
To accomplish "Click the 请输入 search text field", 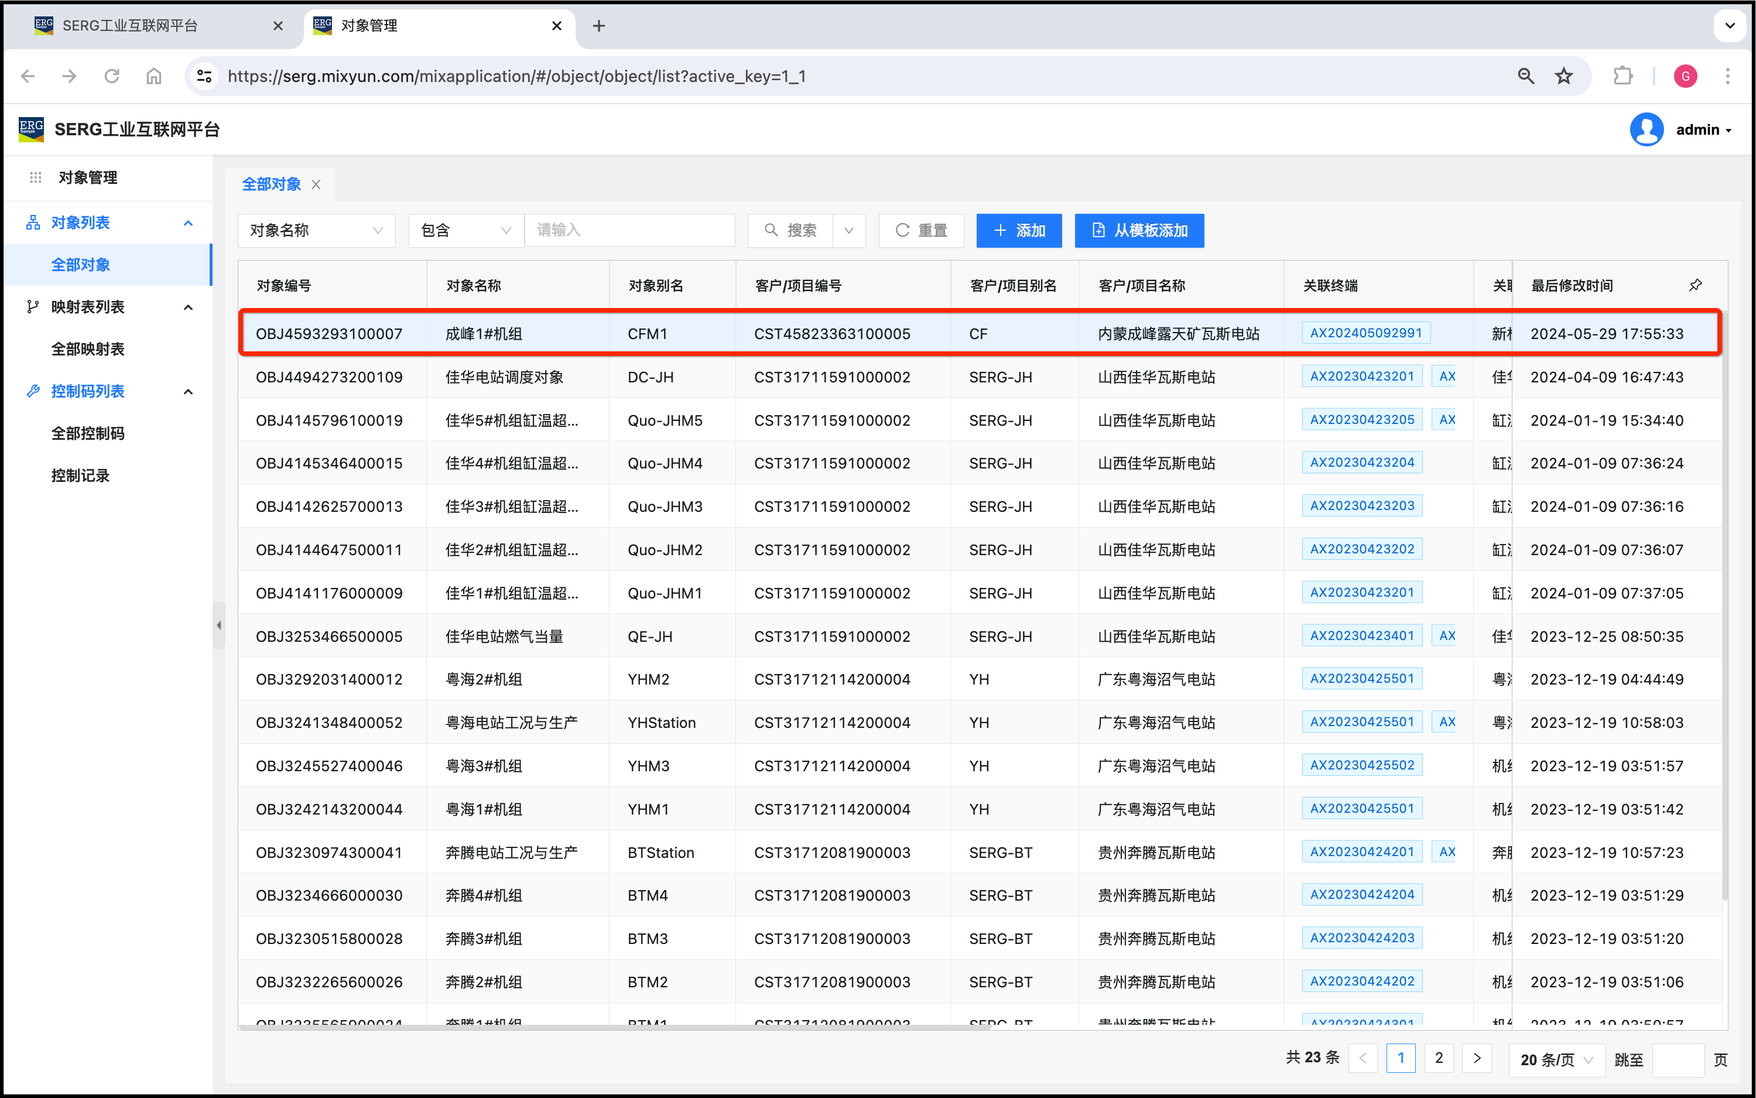I will point(629,230).
